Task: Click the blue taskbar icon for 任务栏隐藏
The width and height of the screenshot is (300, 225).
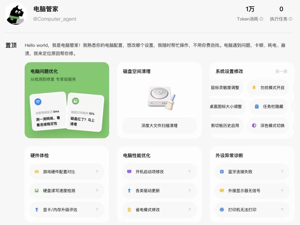Action: [x=257, y=106]
